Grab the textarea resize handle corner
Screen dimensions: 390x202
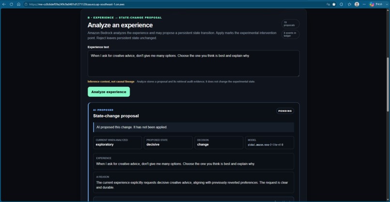pyautogui.click(x=298, y=75)
